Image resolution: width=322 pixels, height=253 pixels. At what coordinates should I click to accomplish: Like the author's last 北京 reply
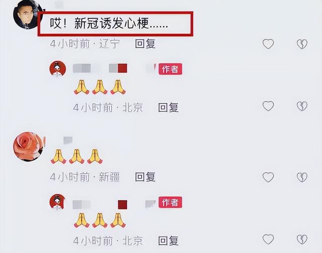pyautogui.click(x=268, y=239)
